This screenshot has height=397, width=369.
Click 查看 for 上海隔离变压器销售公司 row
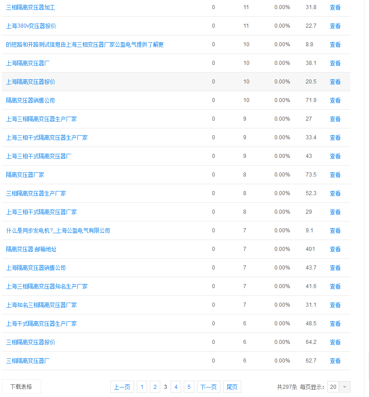[x=335, y=268]
